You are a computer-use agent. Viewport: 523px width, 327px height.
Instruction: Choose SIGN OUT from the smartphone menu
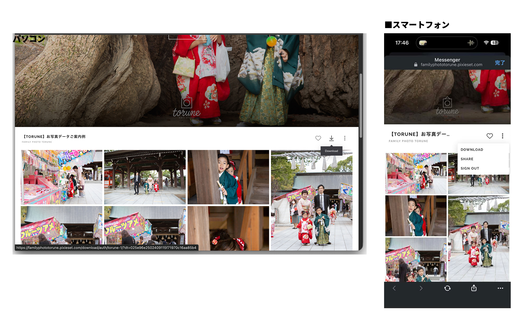point(470,168)
